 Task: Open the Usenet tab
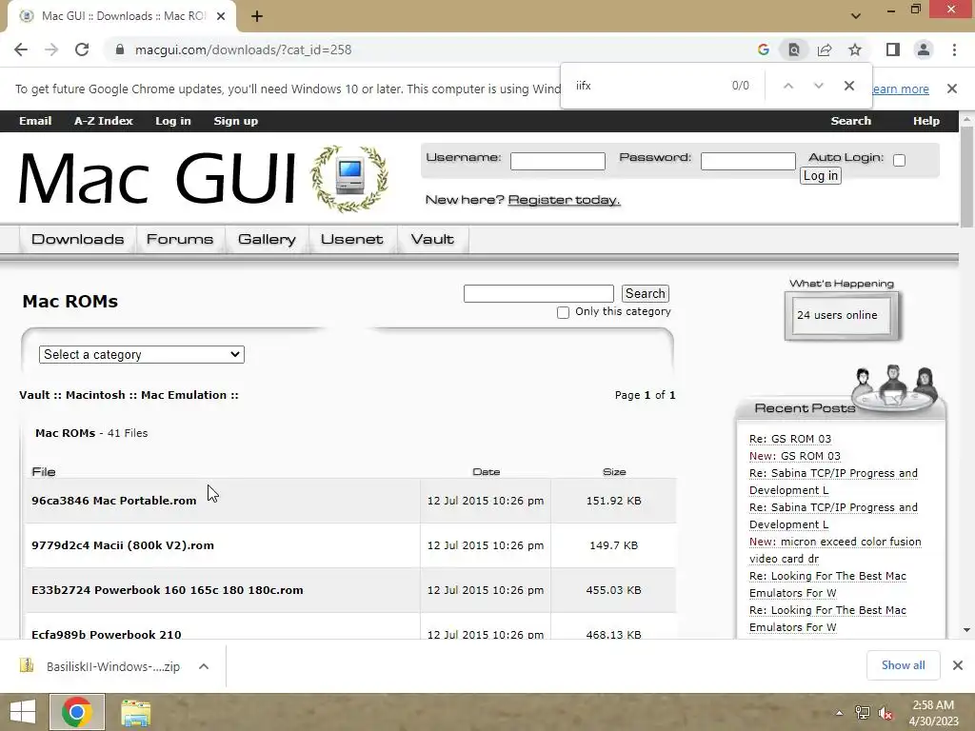pos(352,239)
